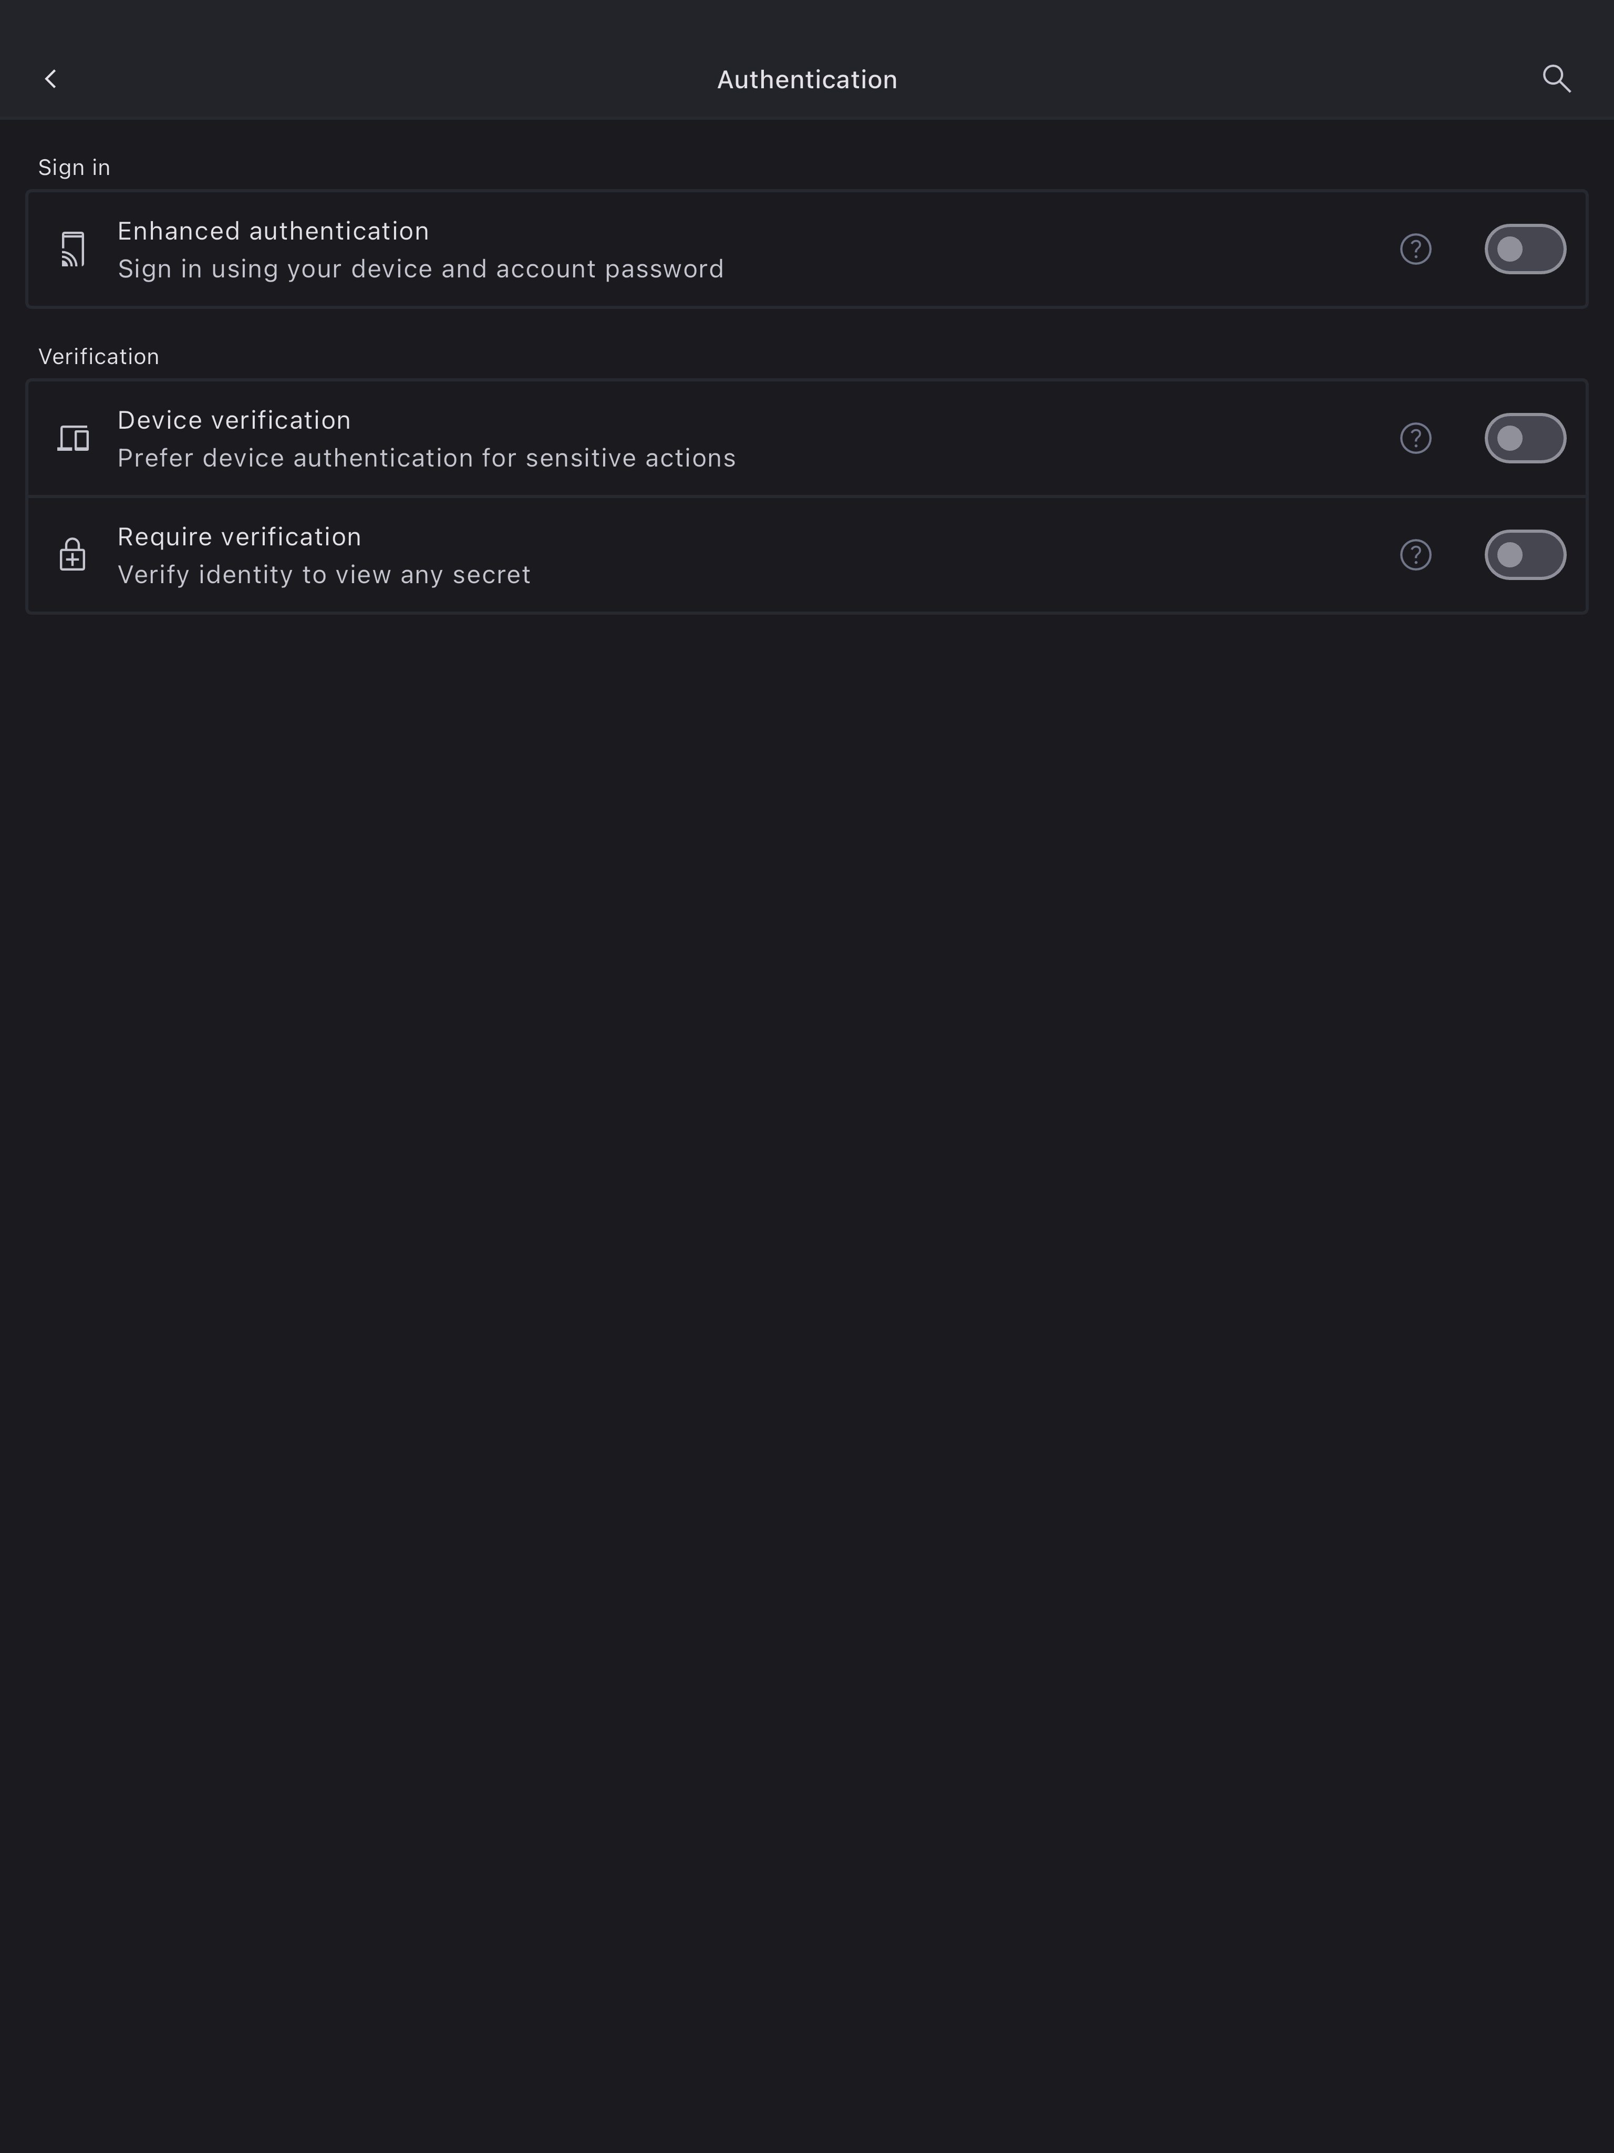This screenshot has width=1614, height=2153.
Task: Enable the Enhanced authentication switch
Action: point(1524,249)
